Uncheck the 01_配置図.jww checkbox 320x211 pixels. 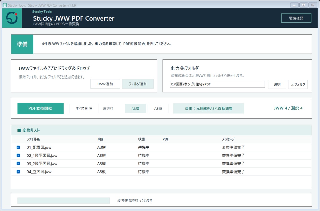[18, 147]
